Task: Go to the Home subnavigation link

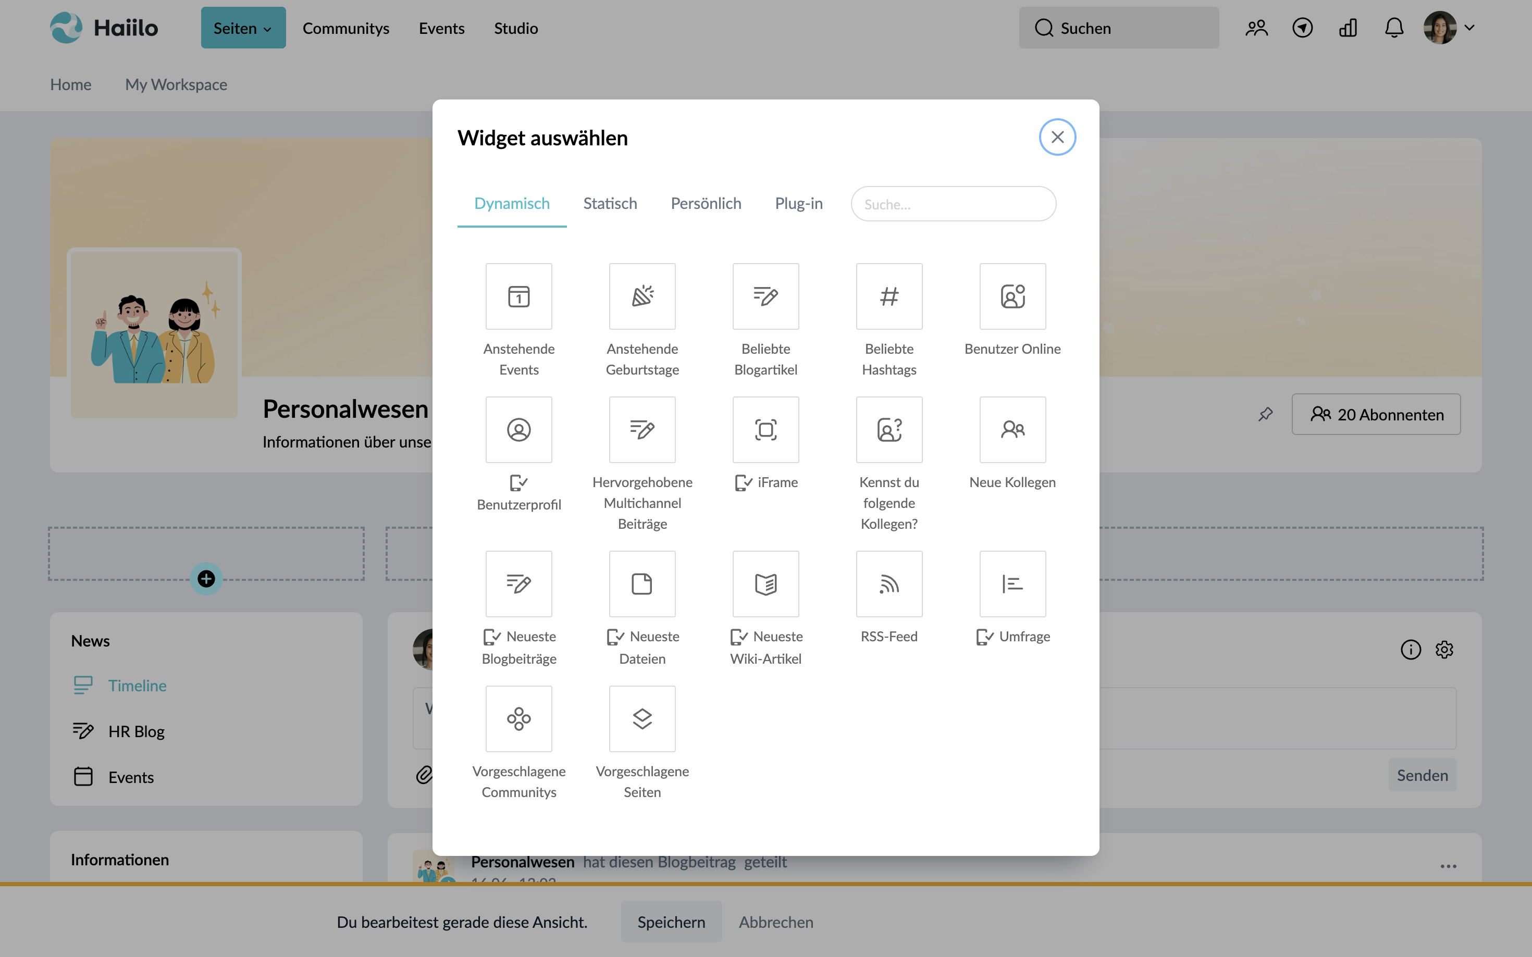Action: coord(70,84)
